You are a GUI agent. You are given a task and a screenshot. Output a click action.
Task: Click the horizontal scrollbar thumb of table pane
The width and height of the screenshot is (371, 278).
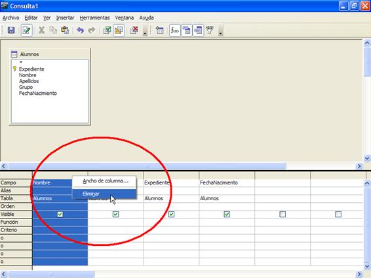point(147,166)
